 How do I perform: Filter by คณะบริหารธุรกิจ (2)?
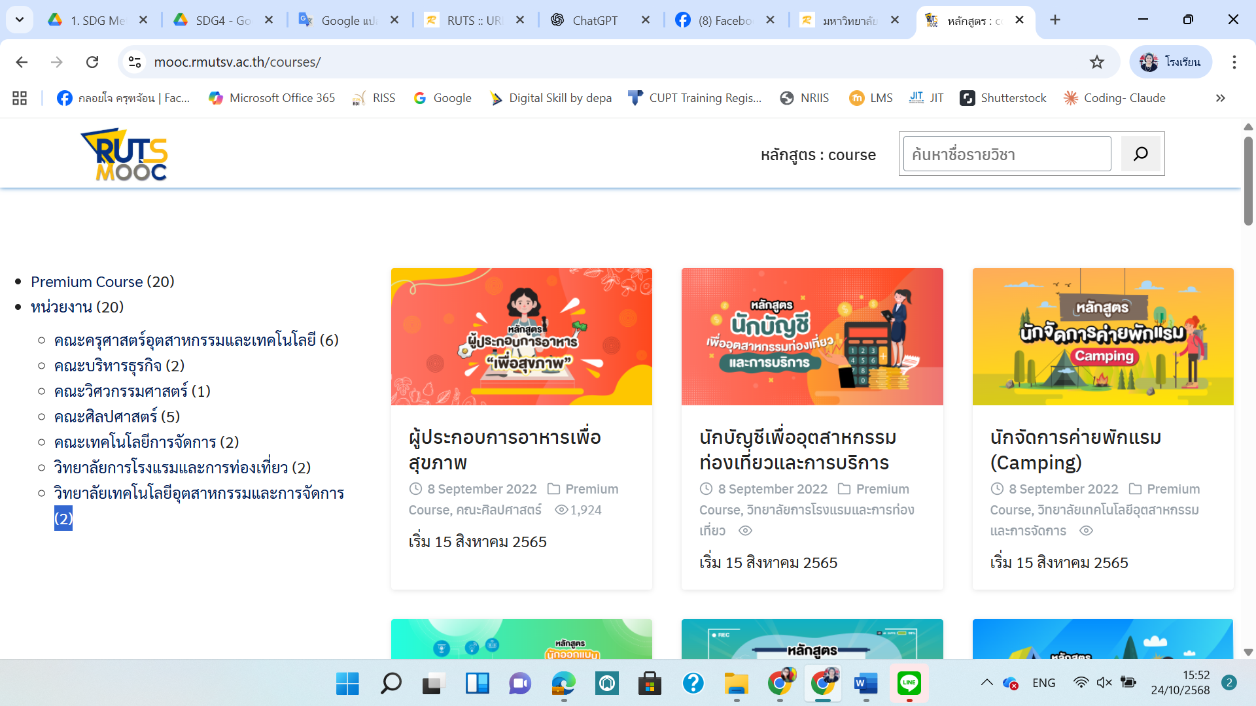tap(119, 365)
